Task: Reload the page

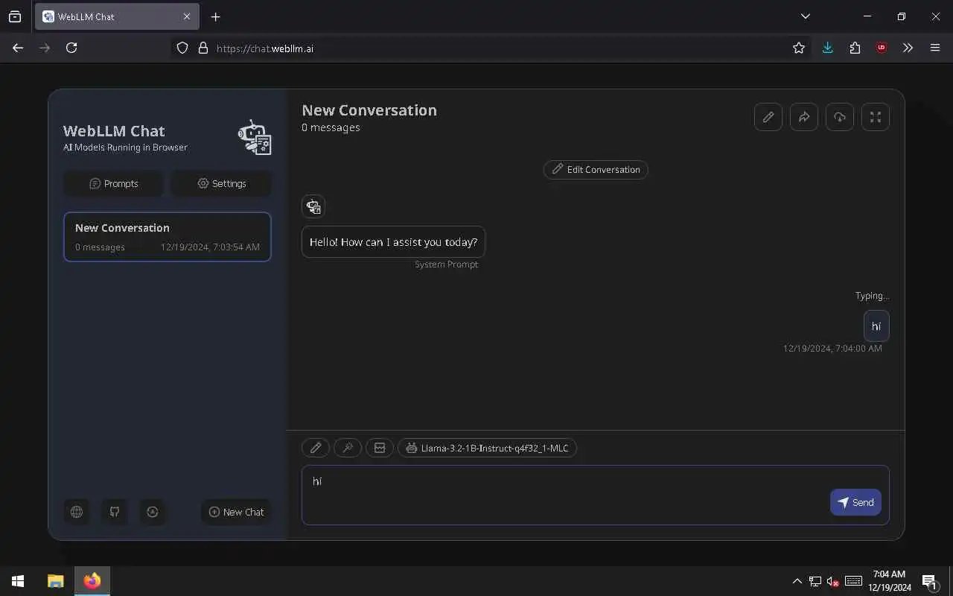Action: click(x=71, y=48)
